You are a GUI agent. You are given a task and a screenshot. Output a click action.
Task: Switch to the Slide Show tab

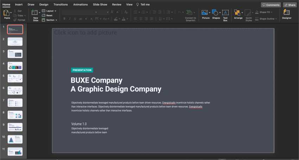click(100, 4)
